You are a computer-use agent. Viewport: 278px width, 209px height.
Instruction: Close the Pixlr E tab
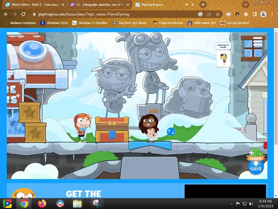tap(63, 5)
